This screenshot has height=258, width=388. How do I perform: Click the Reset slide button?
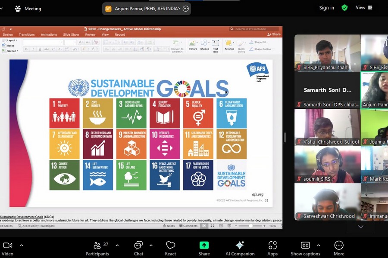(x=8, y=46)
